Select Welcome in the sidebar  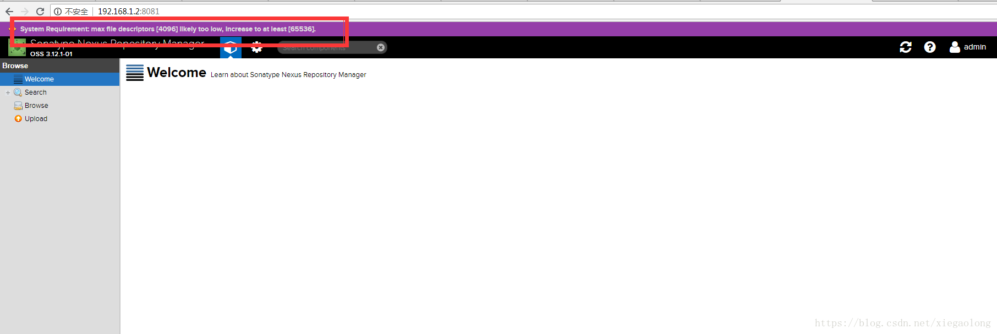(59, 79)
